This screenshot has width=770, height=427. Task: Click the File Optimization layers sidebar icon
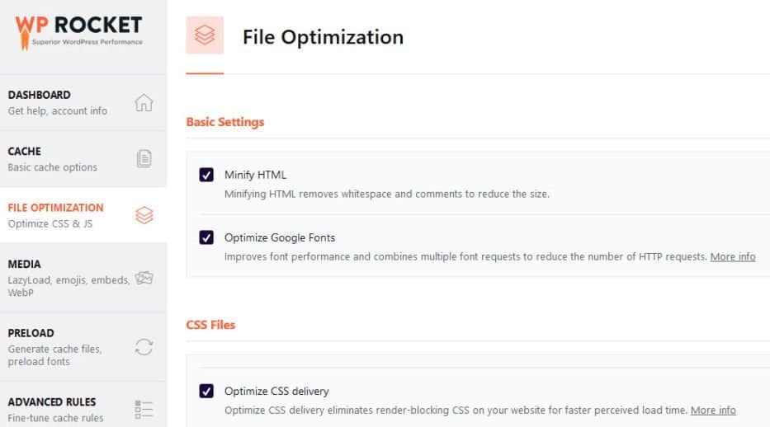point(144,215)
